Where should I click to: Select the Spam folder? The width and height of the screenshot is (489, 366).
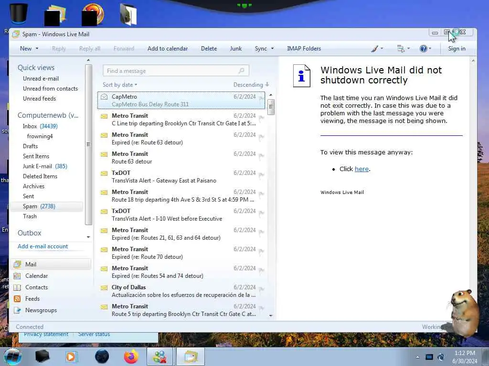[47, 206]
